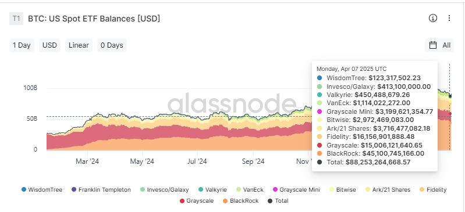Click the May '24 x-axis label
This screenshot has height=212, width=465.
(x=142, y=161)
